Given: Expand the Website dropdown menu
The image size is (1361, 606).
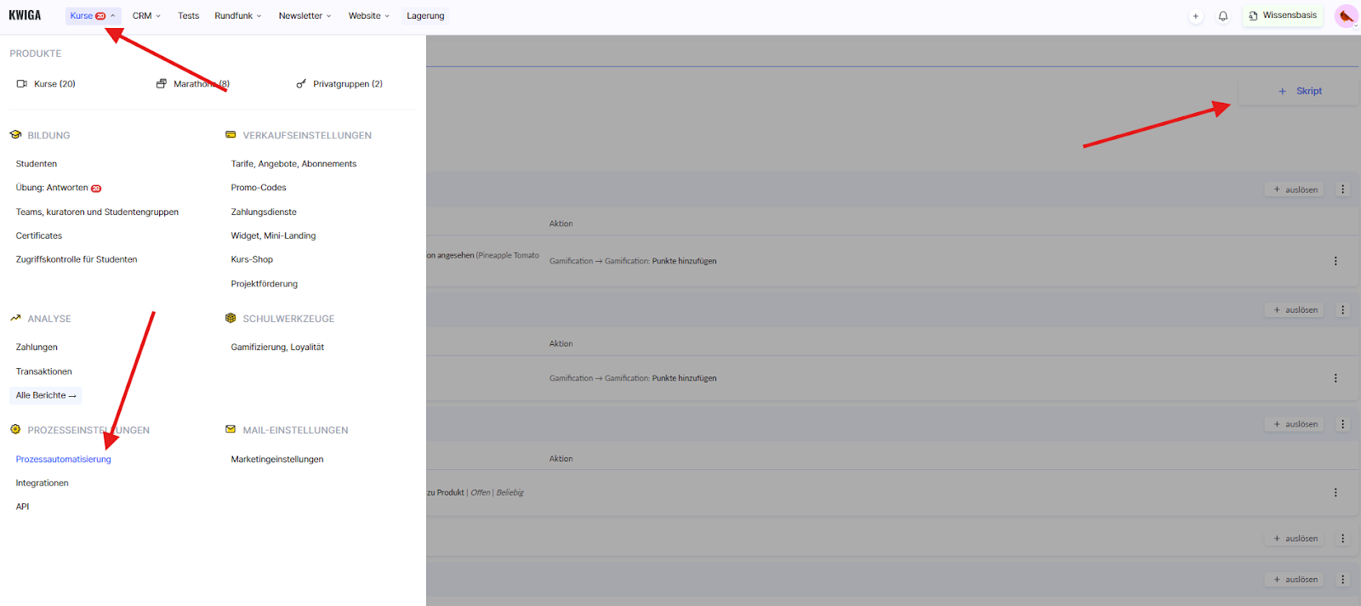Looking at the screenshot, I should click(x=368, y=16).
